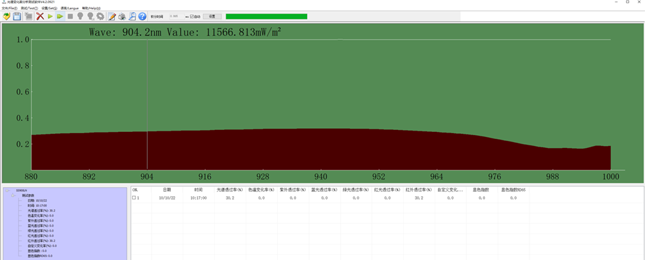This screenshot has height=260, width=645.
Task: Click the print preview magnifier icon
Action: [132, 16]
